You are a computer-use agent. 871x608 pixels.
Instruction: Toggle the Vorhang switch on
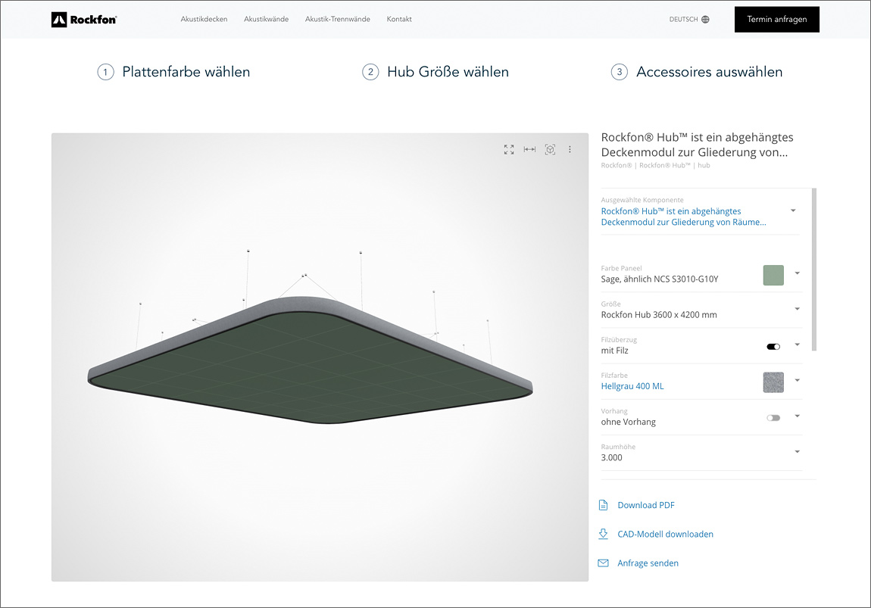coord(773,418)
